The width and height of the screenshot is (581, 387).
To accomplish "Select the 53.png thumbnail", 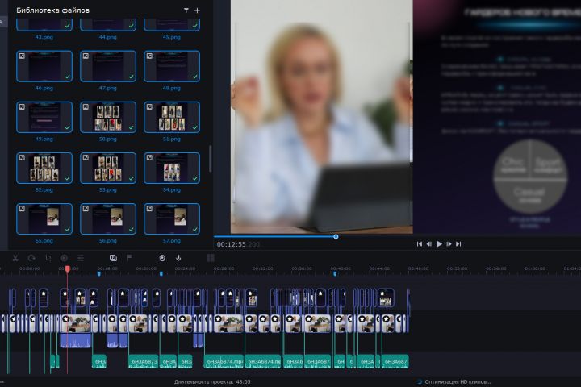I will 108,168.
